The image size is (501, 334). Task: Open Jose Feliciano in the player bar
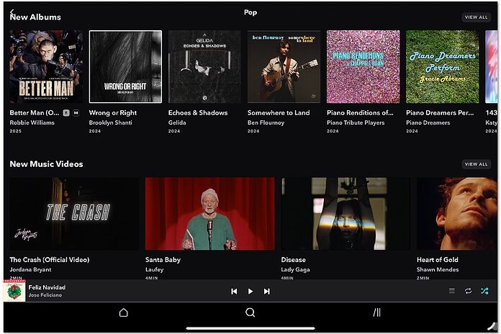click(45, 295)
